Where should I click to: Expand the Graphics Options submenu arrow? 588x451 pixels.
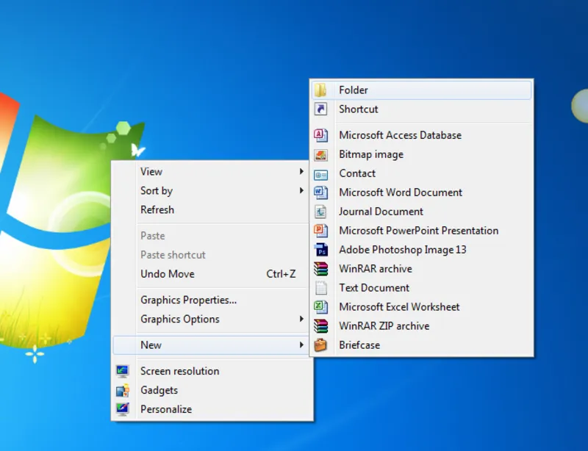[x=301, y=319]
